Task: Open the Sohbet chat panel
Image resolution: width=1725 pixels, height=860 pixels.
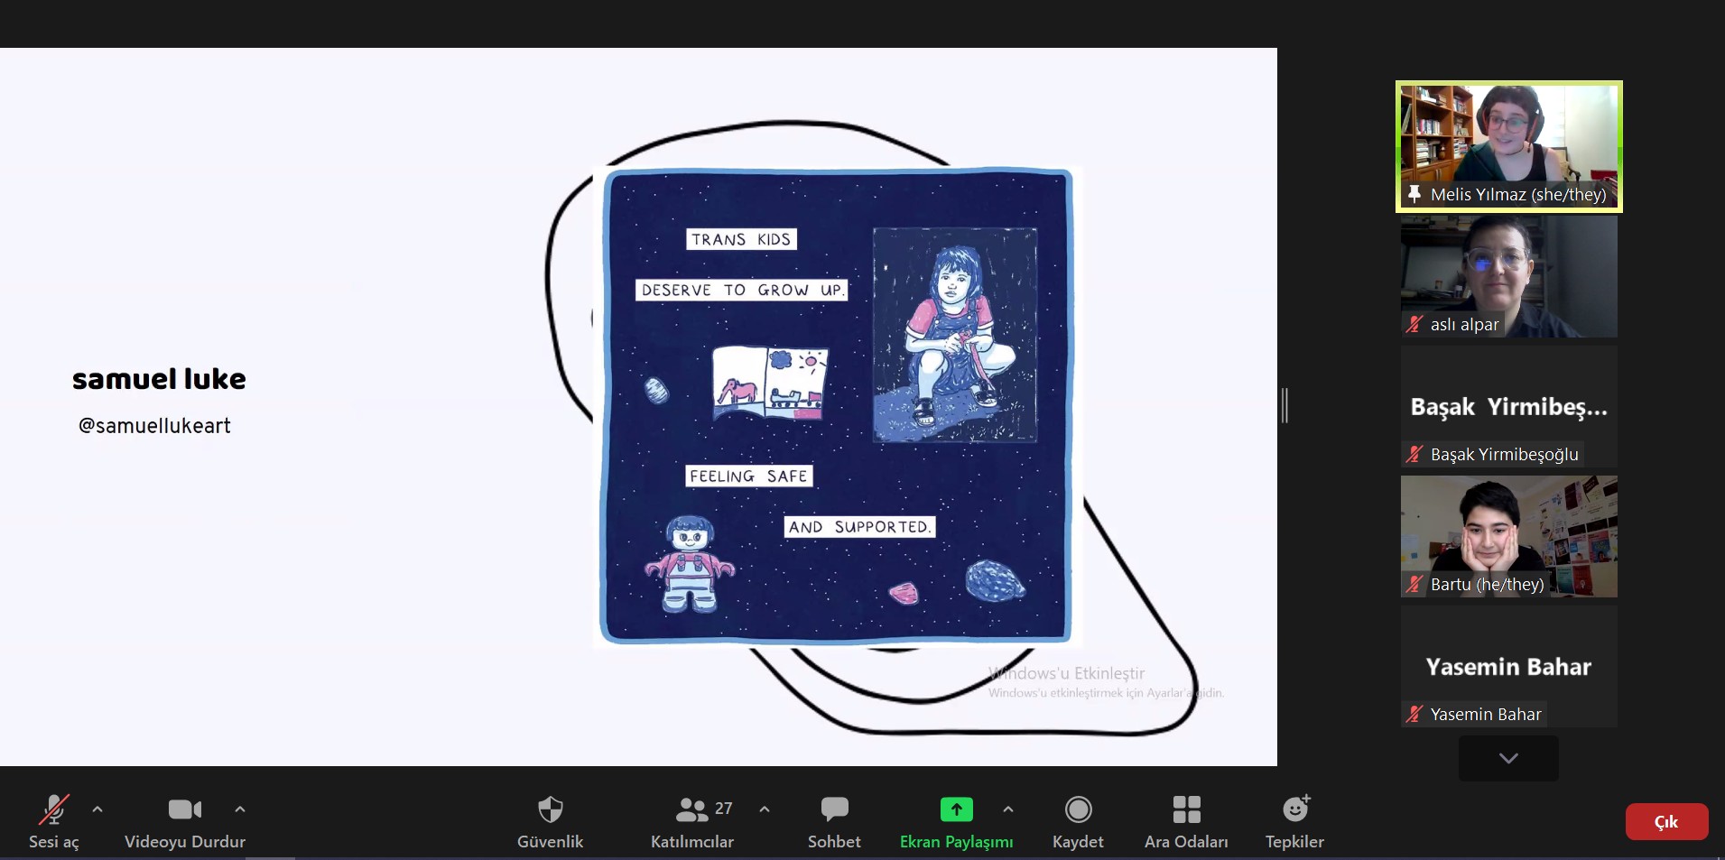Action: tap(834, 810)
